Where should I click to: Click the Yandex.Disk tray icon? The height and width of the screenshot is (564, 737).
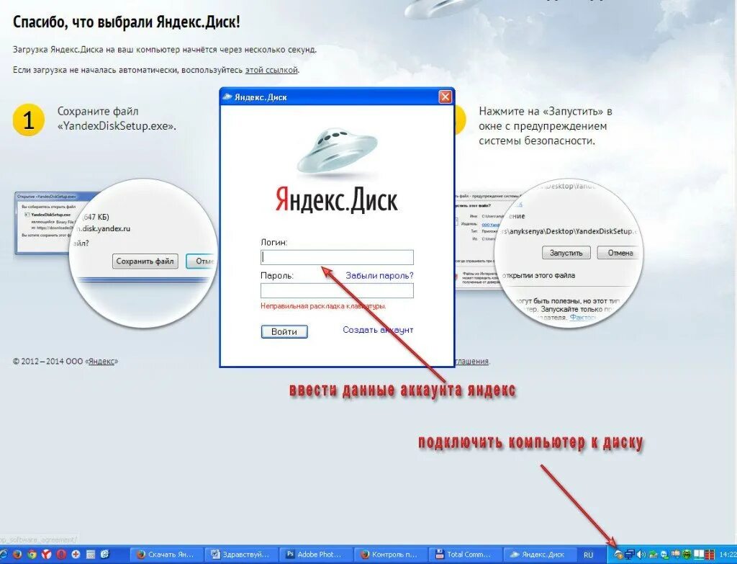point(618,554)
